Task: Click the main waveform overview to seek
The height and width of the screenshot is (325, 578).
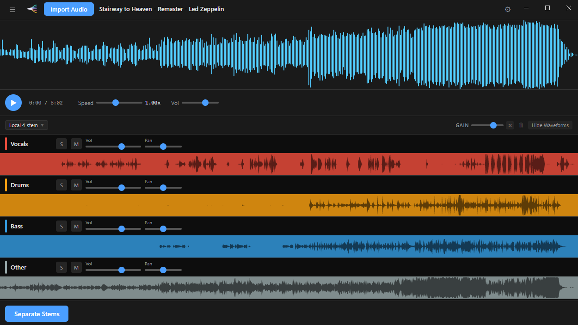Action: pyautogui.click(x=289, y=55)
